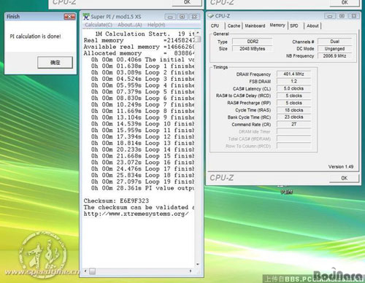
Task: Click the empty Total CAS# (tRDRAM) field
Action: (293, 139)
